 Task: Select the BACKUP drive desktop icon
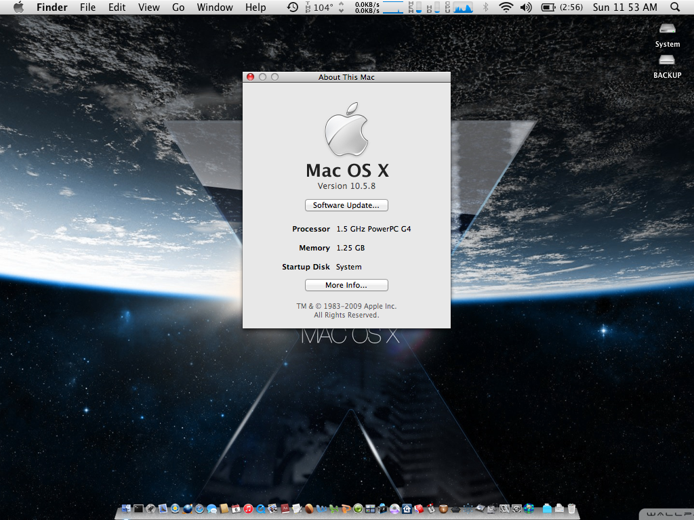click(x=667, y=67)
